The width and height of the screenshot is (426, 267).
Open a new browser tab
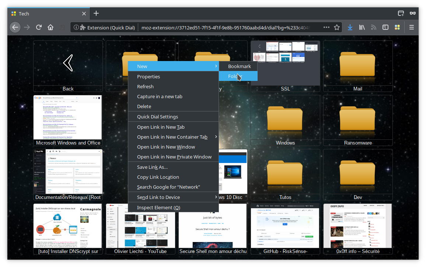(x=96, y=14)
